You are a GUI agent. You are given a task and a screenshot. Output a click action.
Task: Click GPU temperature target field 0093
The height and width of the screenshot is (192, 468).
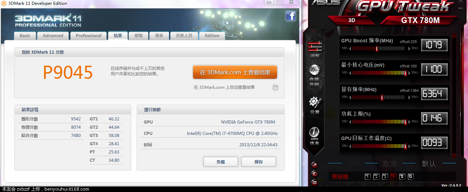pos(434,142)
